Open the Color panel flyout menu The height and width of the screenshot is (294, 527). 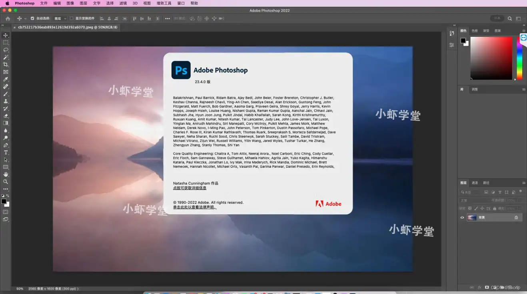524,30
